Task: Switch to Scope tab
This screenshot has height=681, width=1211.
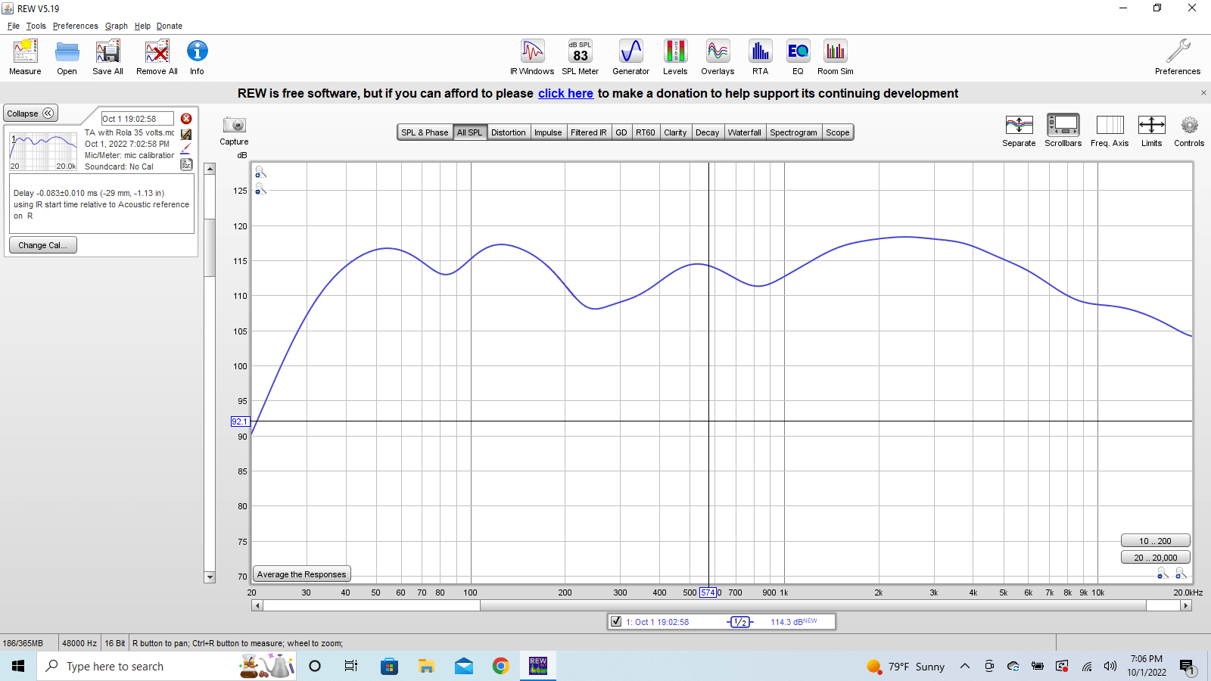Action: (838, 132)
